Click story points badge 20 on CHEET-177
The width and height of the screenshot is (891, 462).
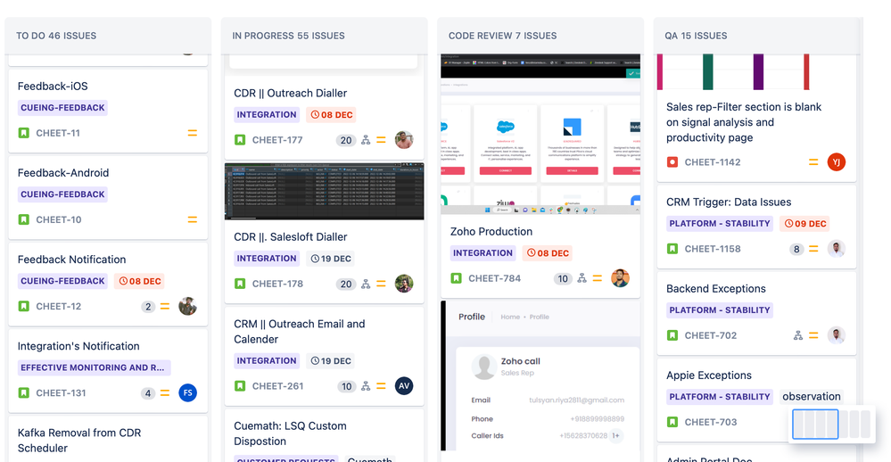[x=346, y=140]
